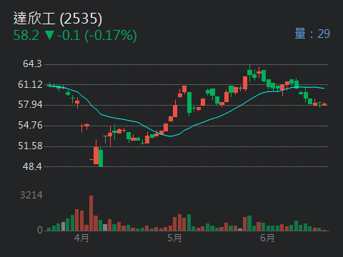Click the 5月 month marker
Image resolution: width=343 pixels, height=257 pixels.
[174, 238]
